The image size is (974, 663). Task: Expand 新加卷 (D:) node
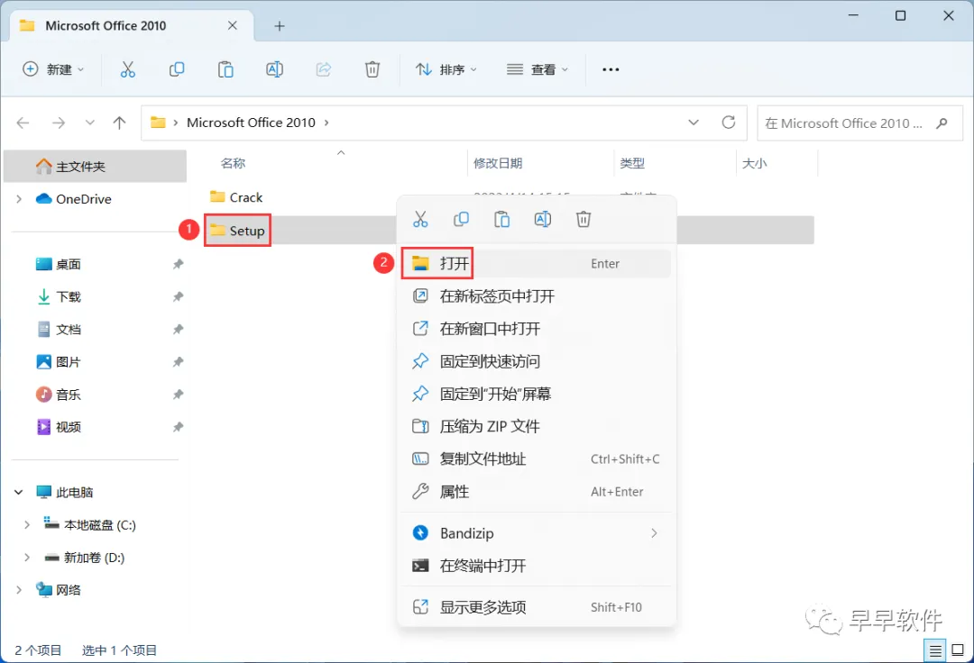point(27,558)
